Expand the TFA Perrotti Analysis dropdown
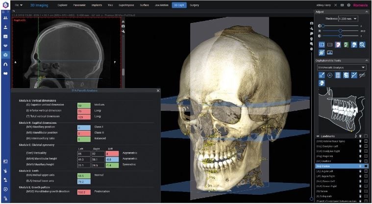 pos(342,67)
